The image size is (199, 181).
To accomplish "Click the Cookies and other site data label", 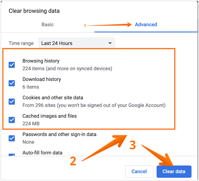I will click(53, 98).
